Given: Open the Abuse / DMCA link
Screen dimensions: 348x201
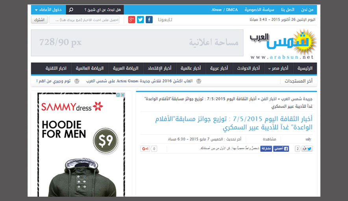Looking at the screenshot, I should coord(224,9).
